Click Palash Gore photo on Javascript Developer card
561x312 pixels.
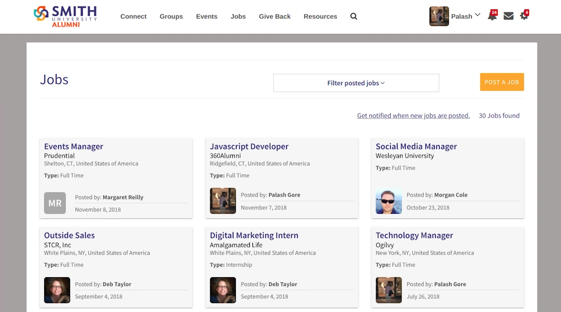point(222,201)
